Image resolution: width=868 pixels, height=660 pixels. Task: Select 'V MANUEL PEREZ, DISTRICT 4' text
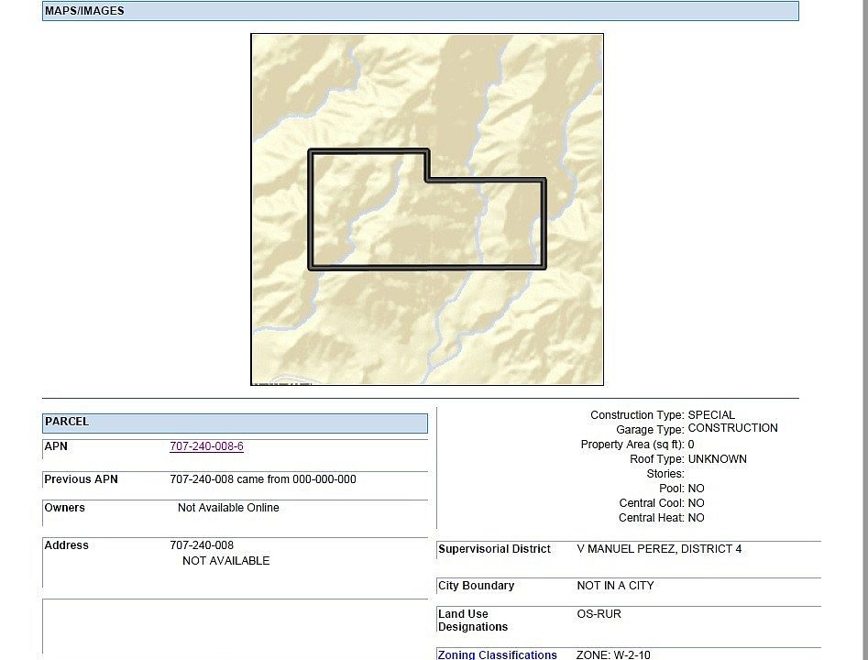[659, 549]
